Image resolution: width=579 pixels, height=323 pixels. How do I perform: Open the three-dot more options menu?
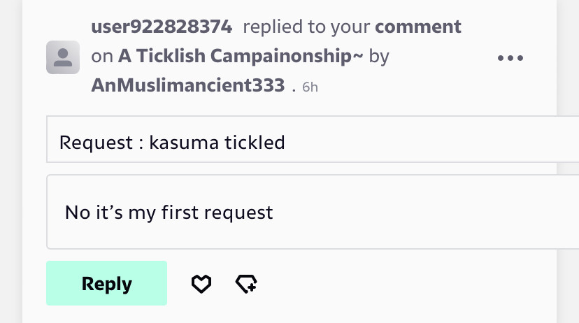510,58
